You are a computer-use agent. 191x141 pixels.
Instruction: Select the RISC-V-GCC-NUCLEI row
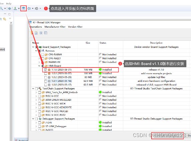57,111
